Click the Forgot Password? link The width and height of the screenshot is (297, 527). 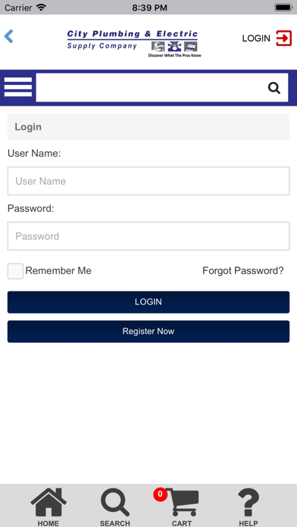coord(243,271)
